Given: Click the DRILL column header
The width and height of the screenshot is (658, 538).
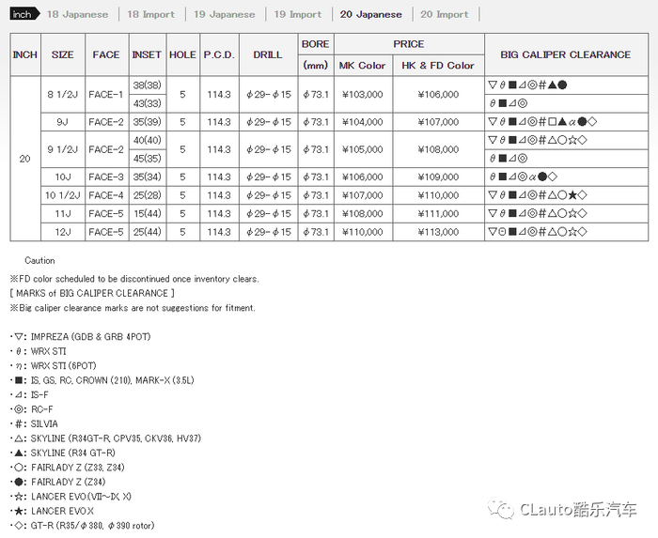Looking at the screenshot, I should coord(268,54).
